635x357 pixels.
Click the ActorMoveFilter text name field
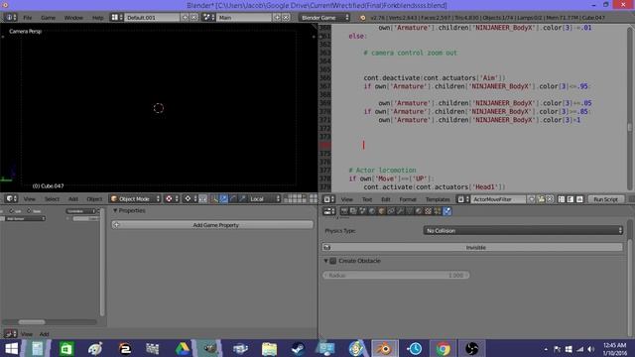click(x=498, y=199)
